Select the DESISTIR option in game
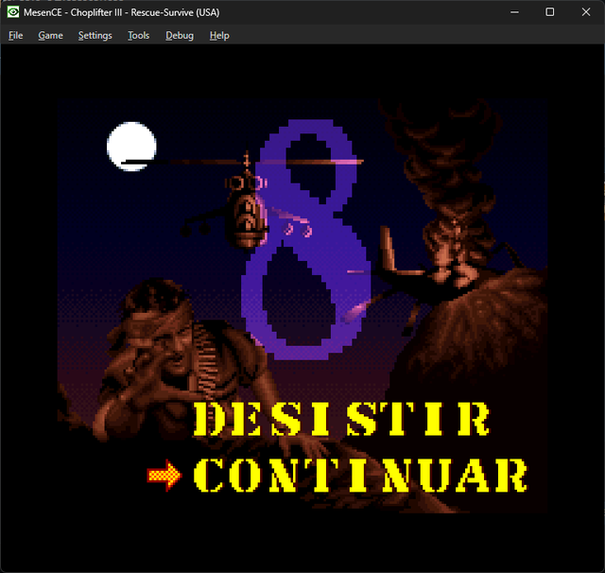605x573 pixels. tap(341, 419)
